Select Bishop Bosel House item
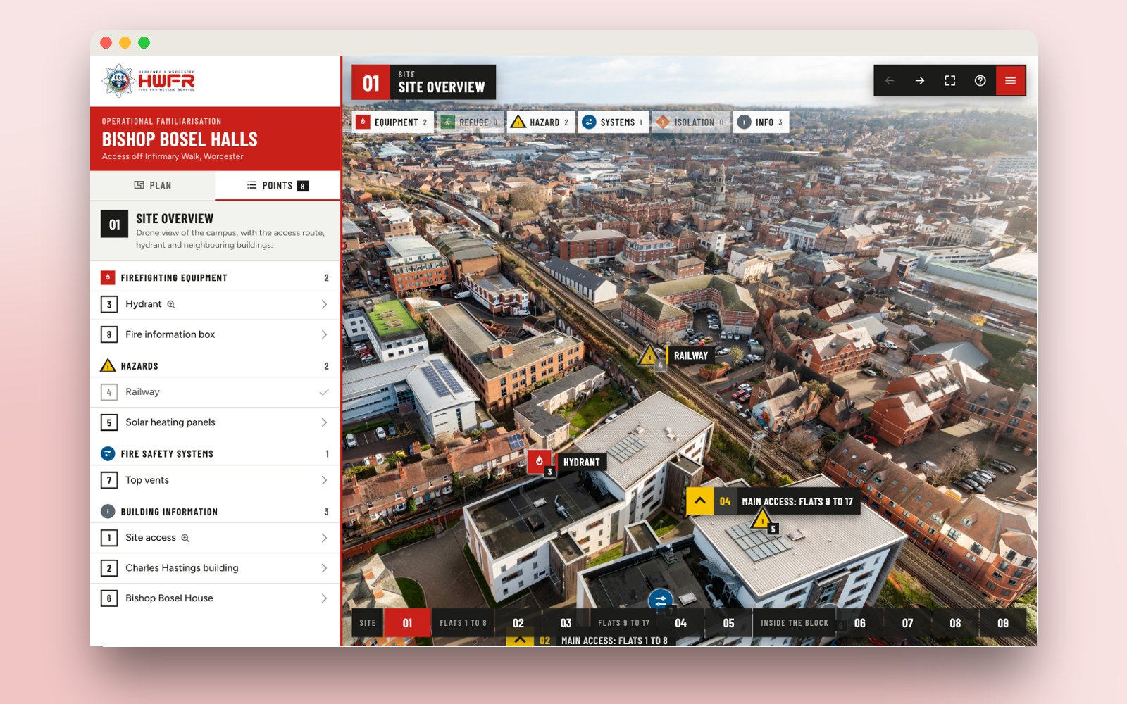The height and width of the screenshot is (704, 1127). point(216,598)
